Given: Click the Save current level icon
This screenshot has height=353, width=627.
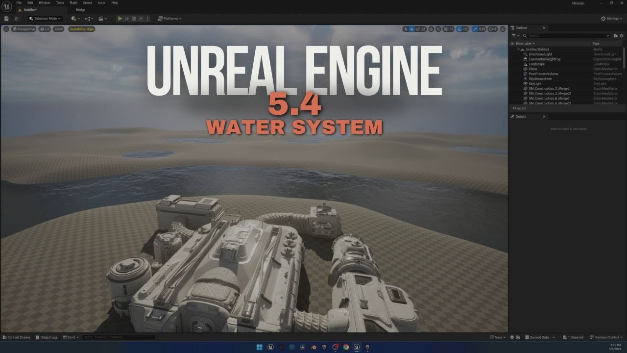Looking at the screenshot, I should pos(6,19).
